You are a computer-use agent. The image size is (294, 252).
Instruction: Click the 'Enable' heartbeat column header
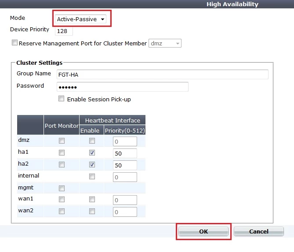90,130
